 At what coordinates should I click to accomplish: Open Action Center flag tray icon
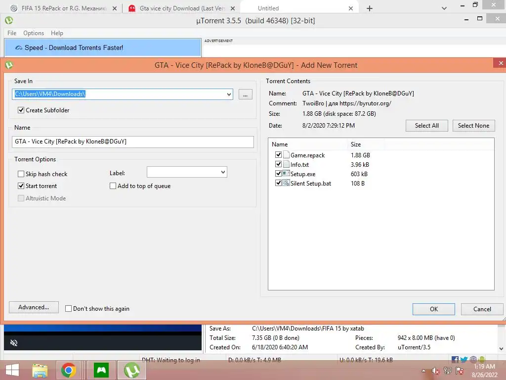tap(460, 371)
